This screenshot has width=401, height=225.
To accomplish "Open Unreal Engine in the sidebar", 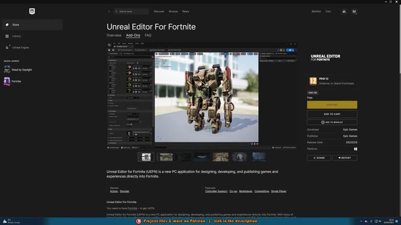I will 32,47.
